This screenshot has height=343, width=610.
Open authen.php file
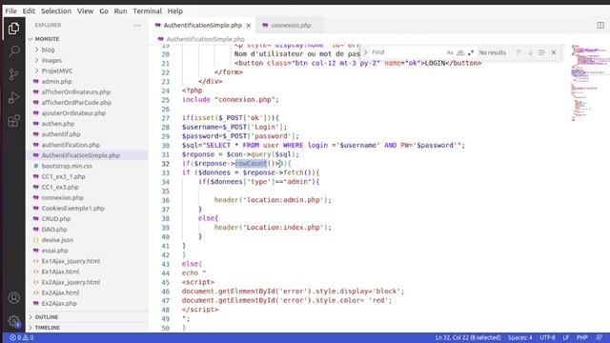58,123
